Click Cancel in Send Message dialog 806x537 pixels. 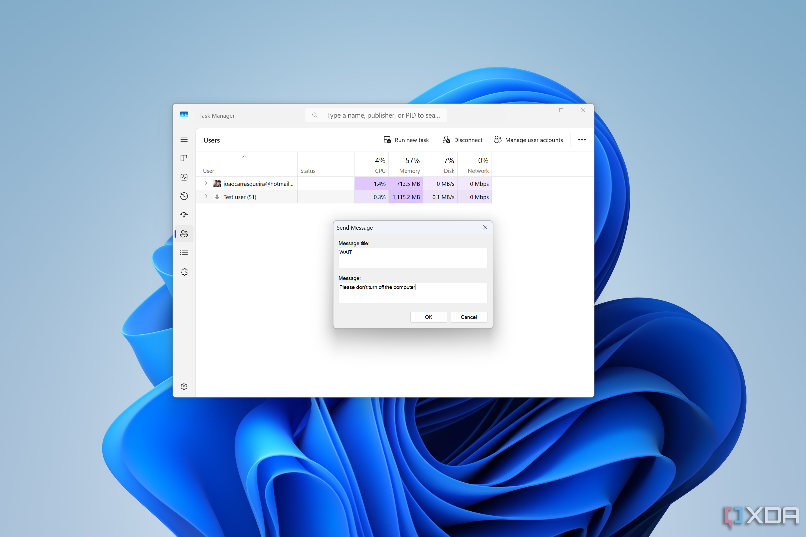(x=468, y=317)
